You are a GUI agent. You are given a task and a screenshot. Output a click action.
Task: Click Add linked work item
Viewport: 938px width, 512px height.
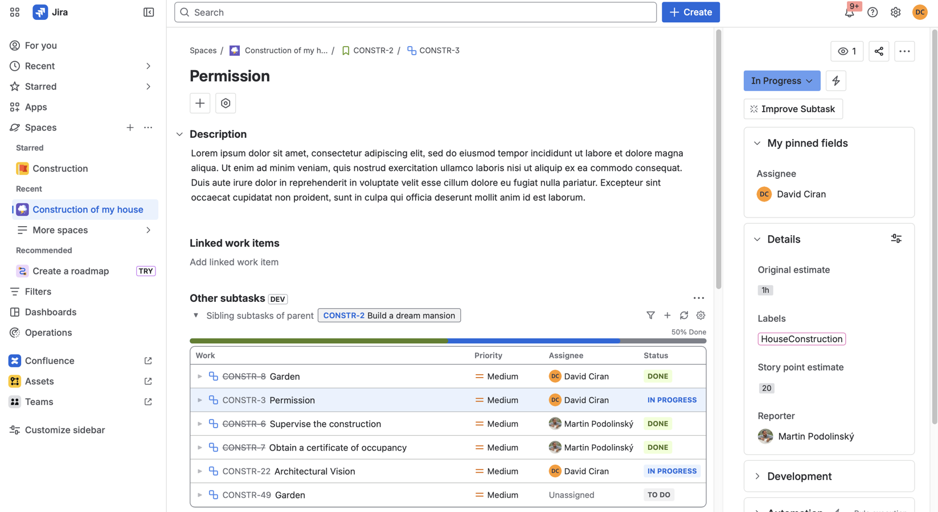pos(234,262)
